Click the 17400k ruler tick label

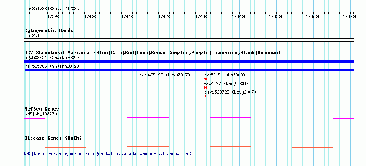[91, 16]
